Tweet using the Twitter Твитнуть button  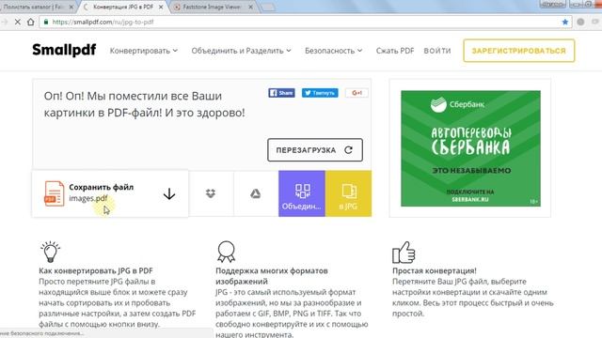pos(320,93)
